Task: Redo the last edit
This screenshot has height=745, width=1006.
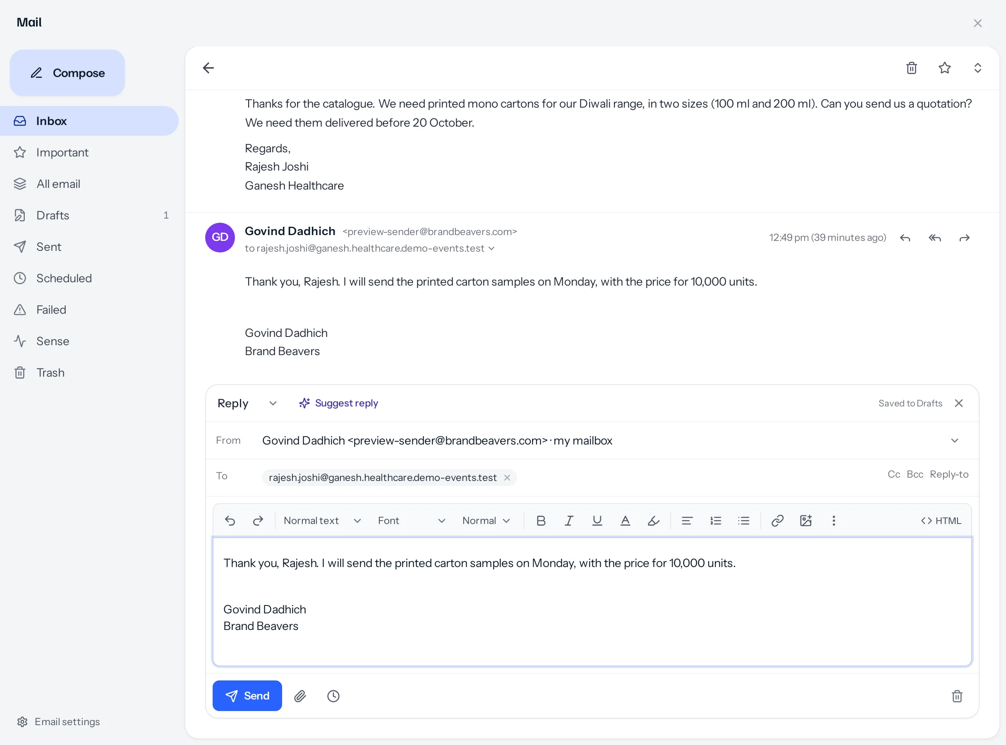Action: [x=258, y=521]
